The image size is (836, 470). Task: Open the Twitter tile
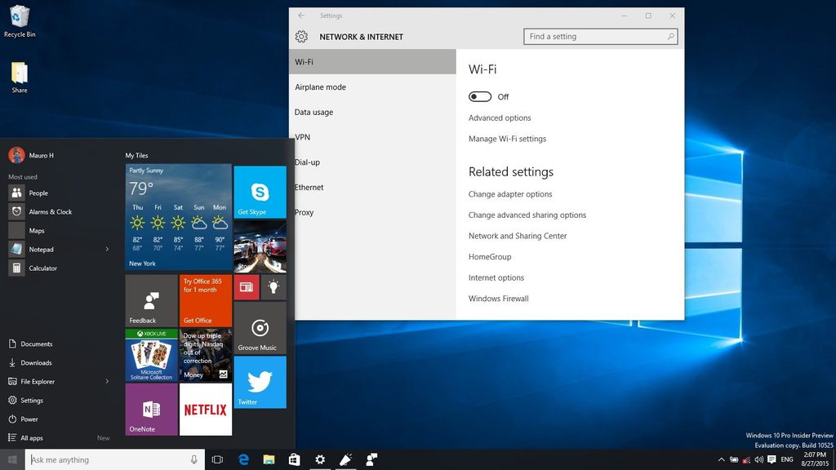coord(260,383)
